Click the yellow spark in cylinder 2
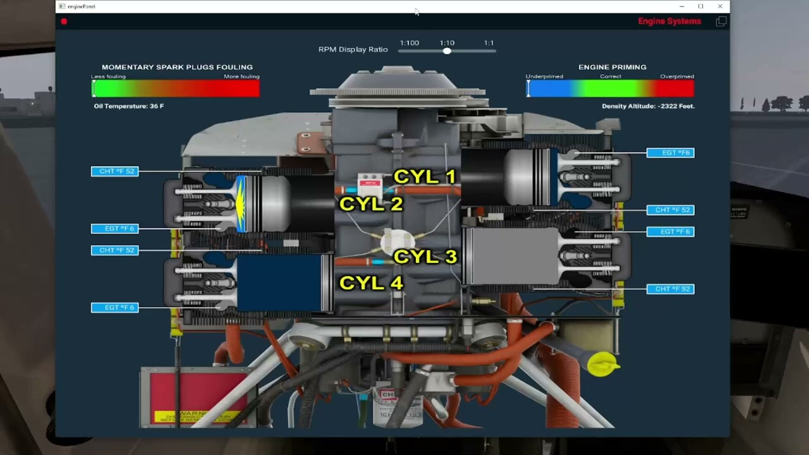This screenshot has height=455, width=809. coord(240,203)
